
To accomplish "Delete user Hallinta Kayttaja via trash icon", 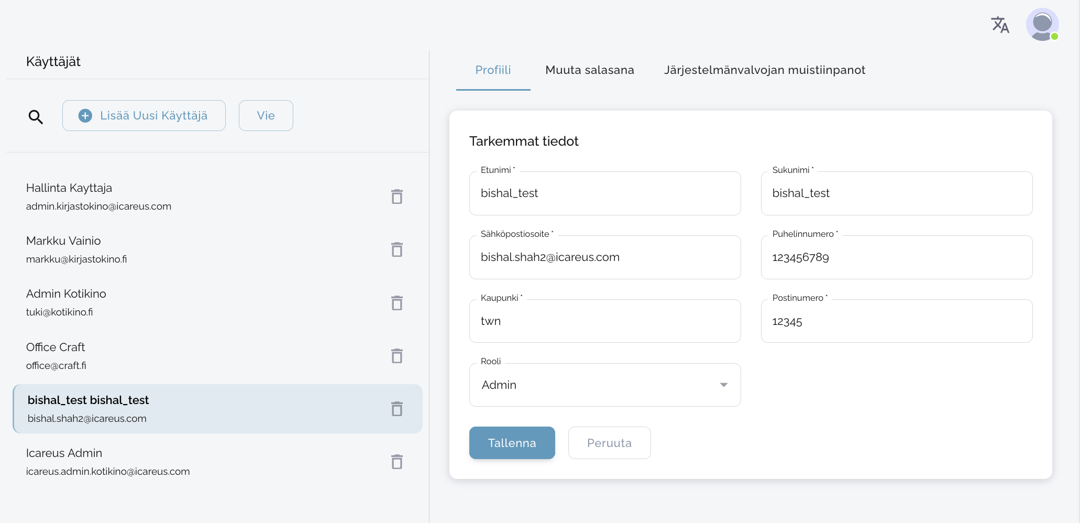I will tap(397, 197).
